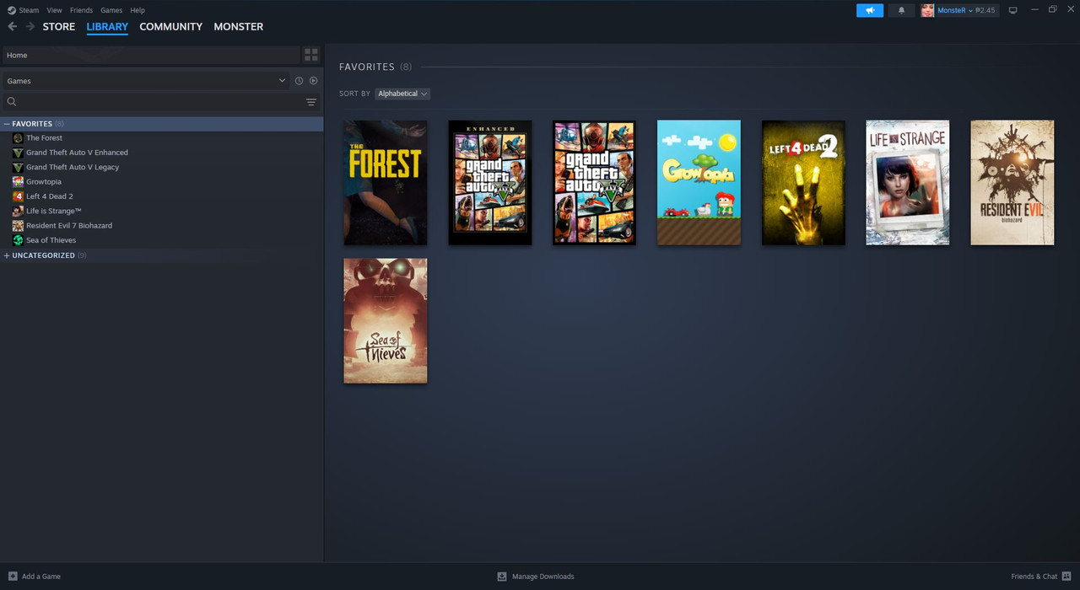
Task: Open the Games menu
Action: tap(111, 10)
